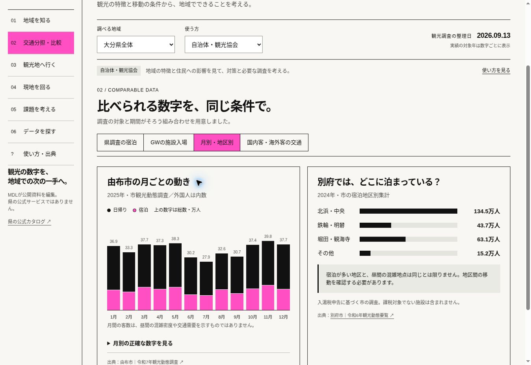The width and height of the screenshot is (531, 365).
Task: Click the page vertical scrollbar thumb
Action: (x=528, y=188)
